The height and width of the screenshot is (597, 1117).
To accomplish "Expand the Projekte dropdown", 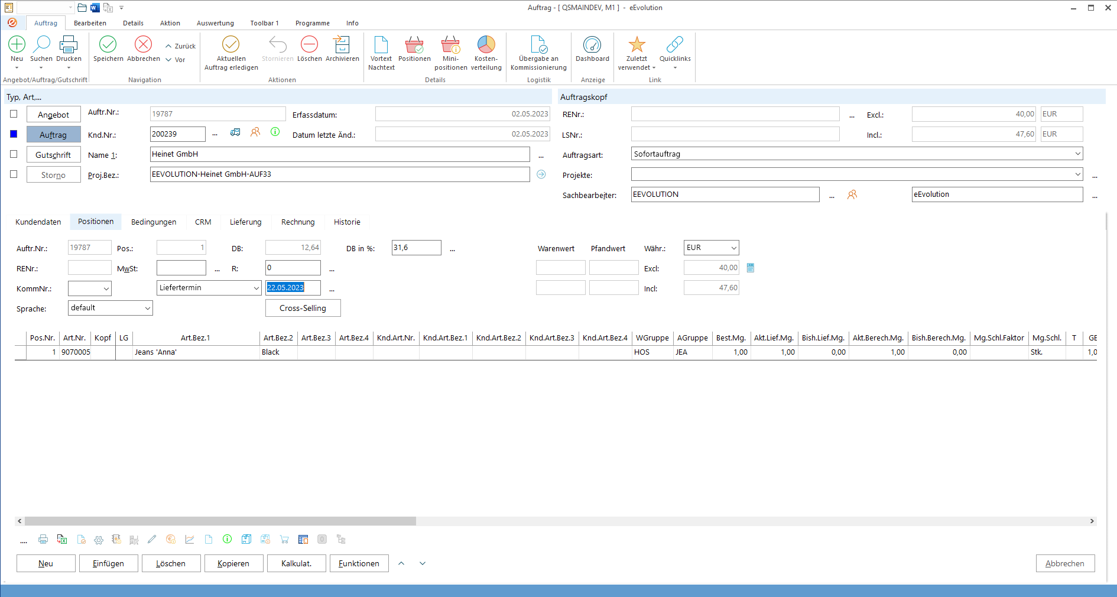I will [x=1077, y=174].
